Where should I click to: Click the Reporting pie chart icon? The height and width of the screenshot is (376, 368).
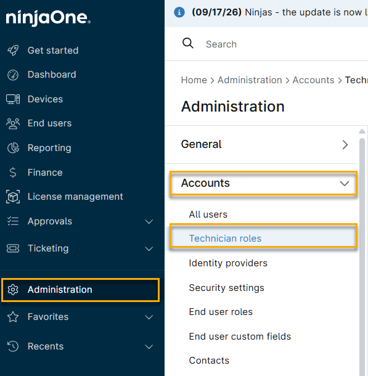tap(13, 148)
